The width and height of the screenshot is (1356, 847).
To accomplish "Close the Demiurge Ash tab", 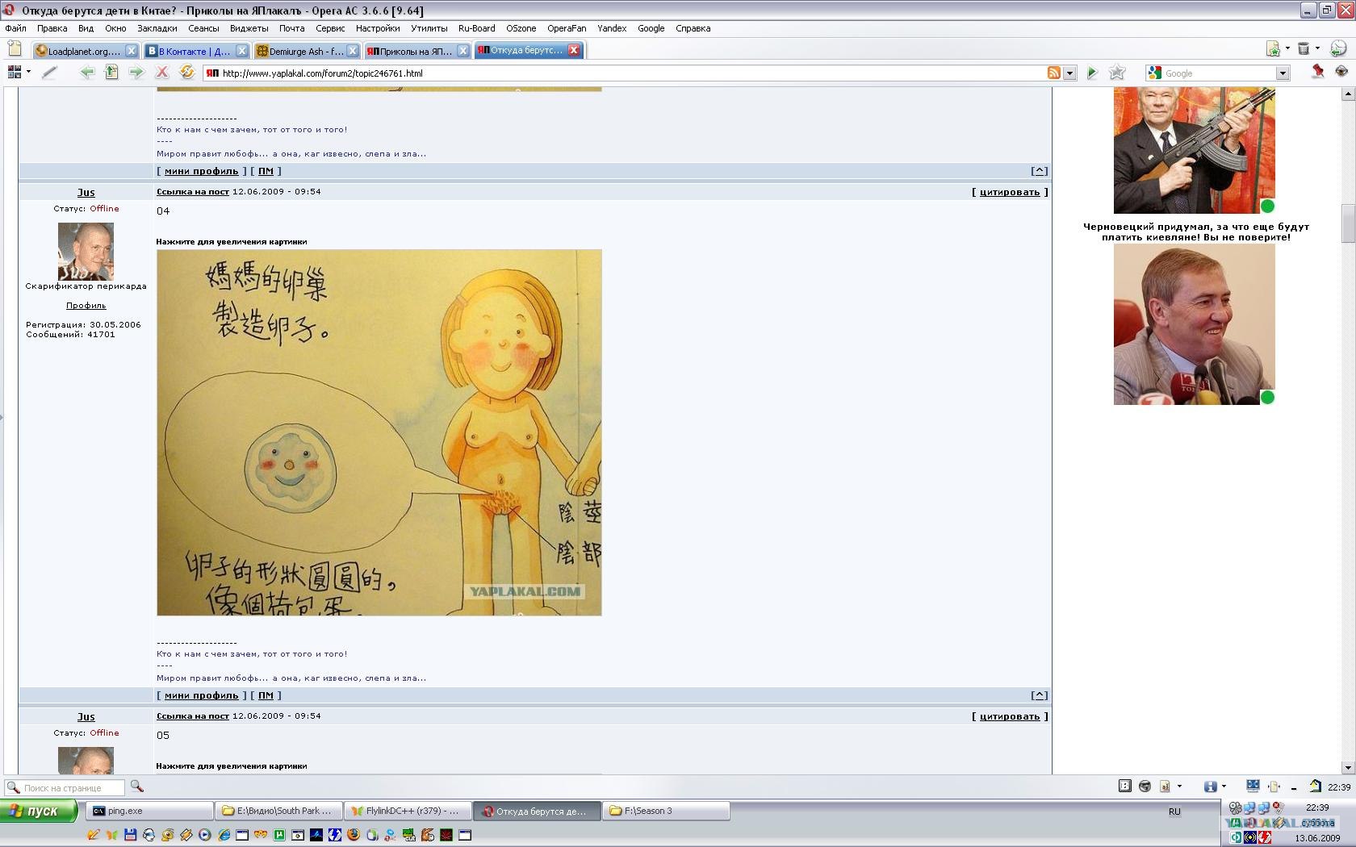I will pos(352,51).
